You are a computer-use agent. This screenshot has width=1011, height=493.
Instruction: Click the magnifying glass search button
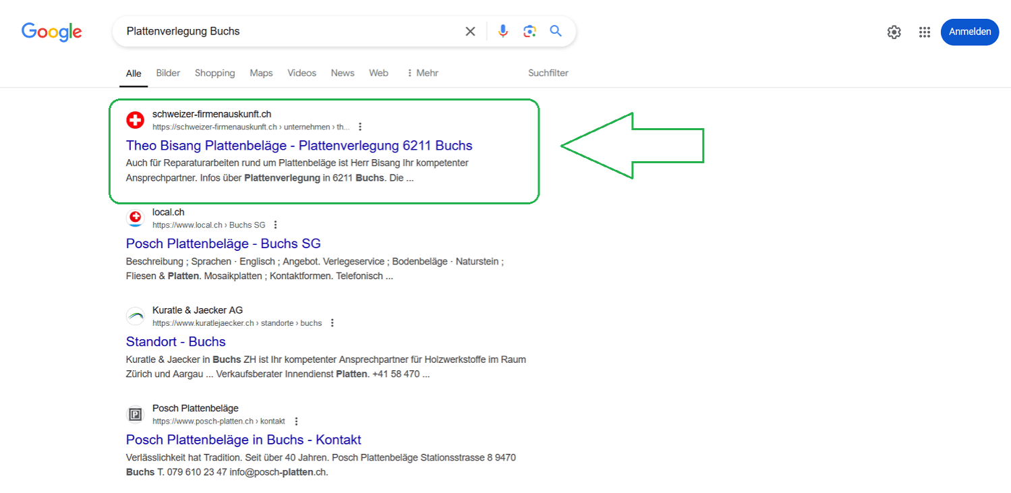(x=556, y=31)
